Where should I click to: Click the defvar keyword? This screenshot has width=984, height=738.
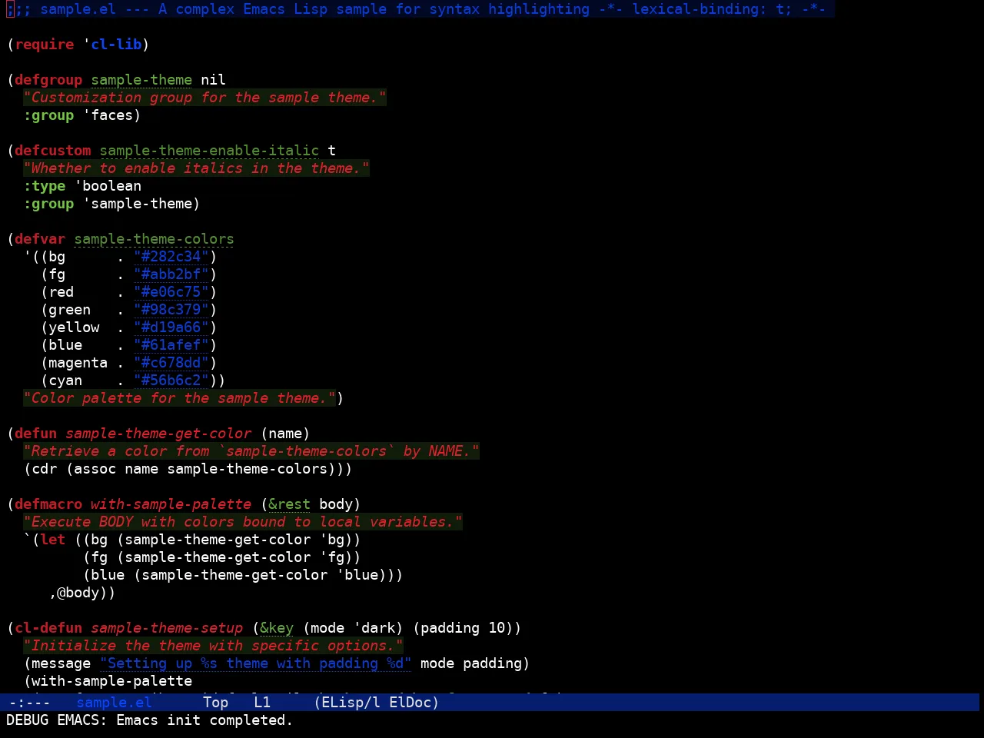[40, 238]
